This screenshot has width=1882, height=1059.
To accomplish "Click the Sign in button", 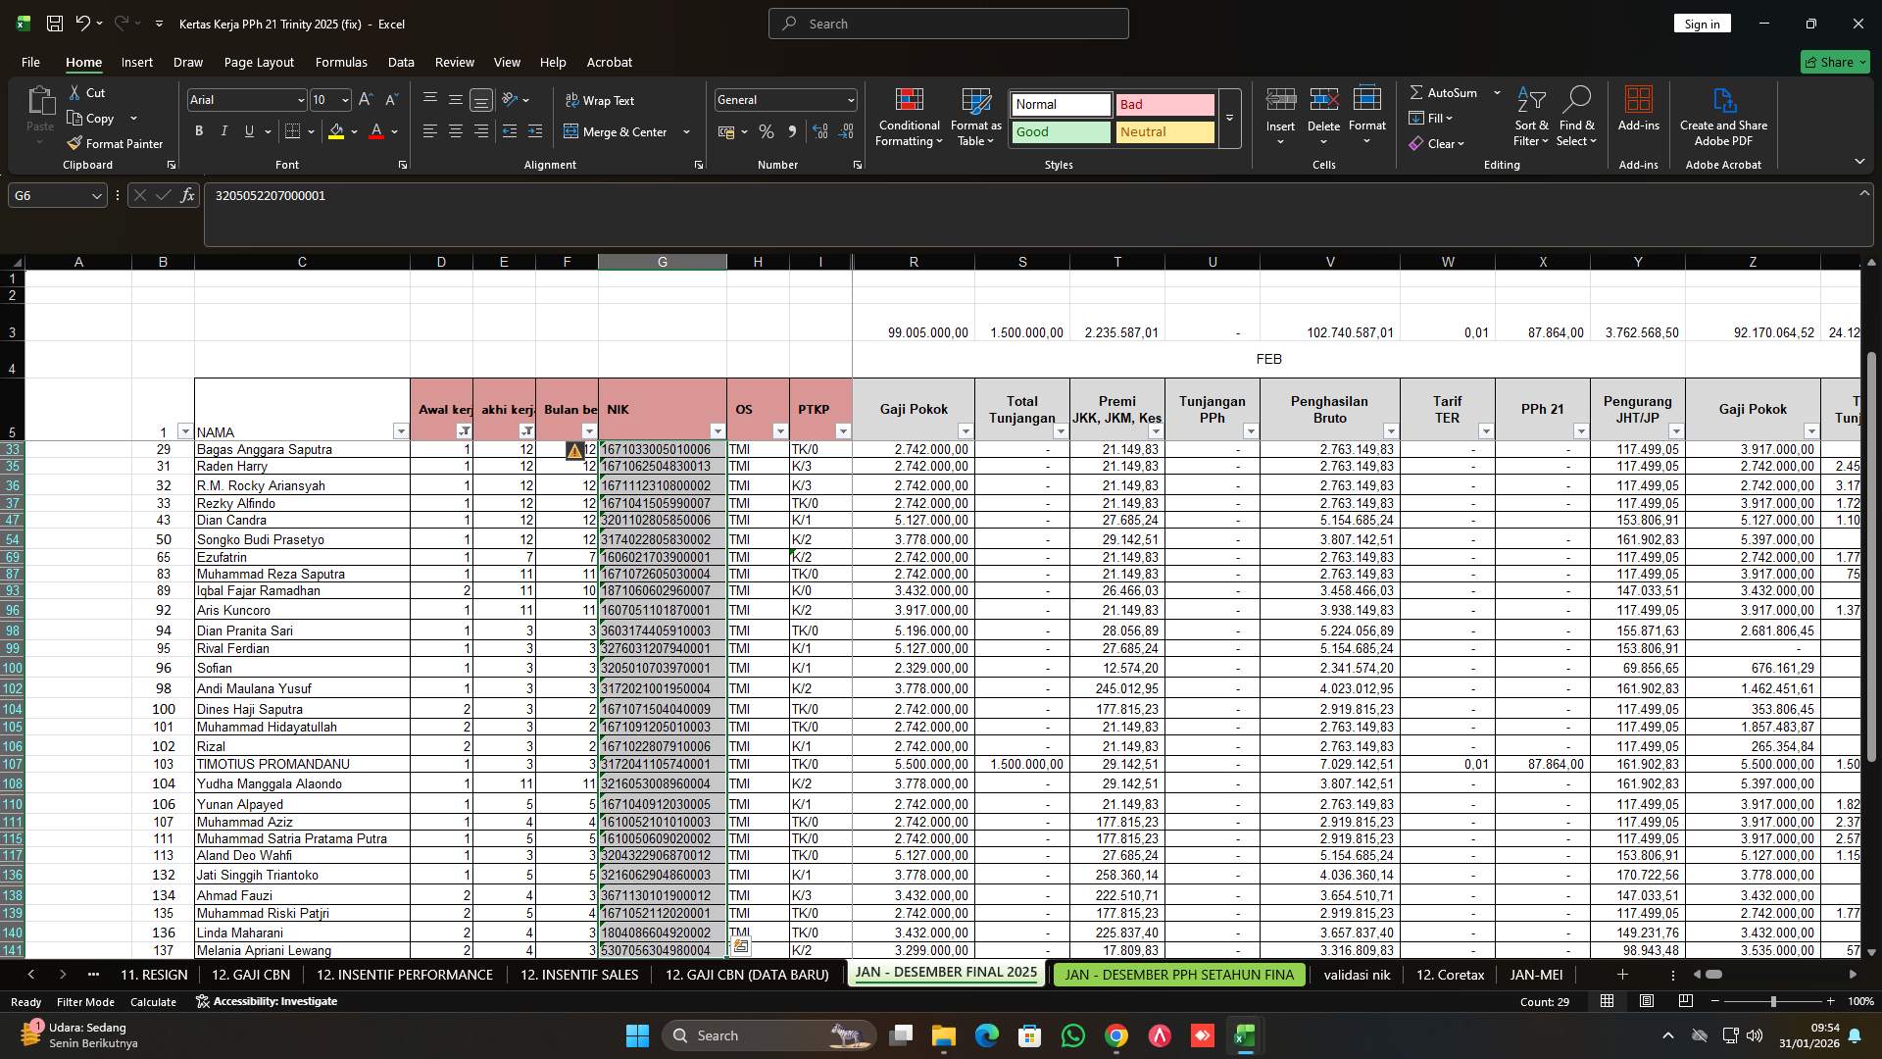I will tap(1702, 23).
